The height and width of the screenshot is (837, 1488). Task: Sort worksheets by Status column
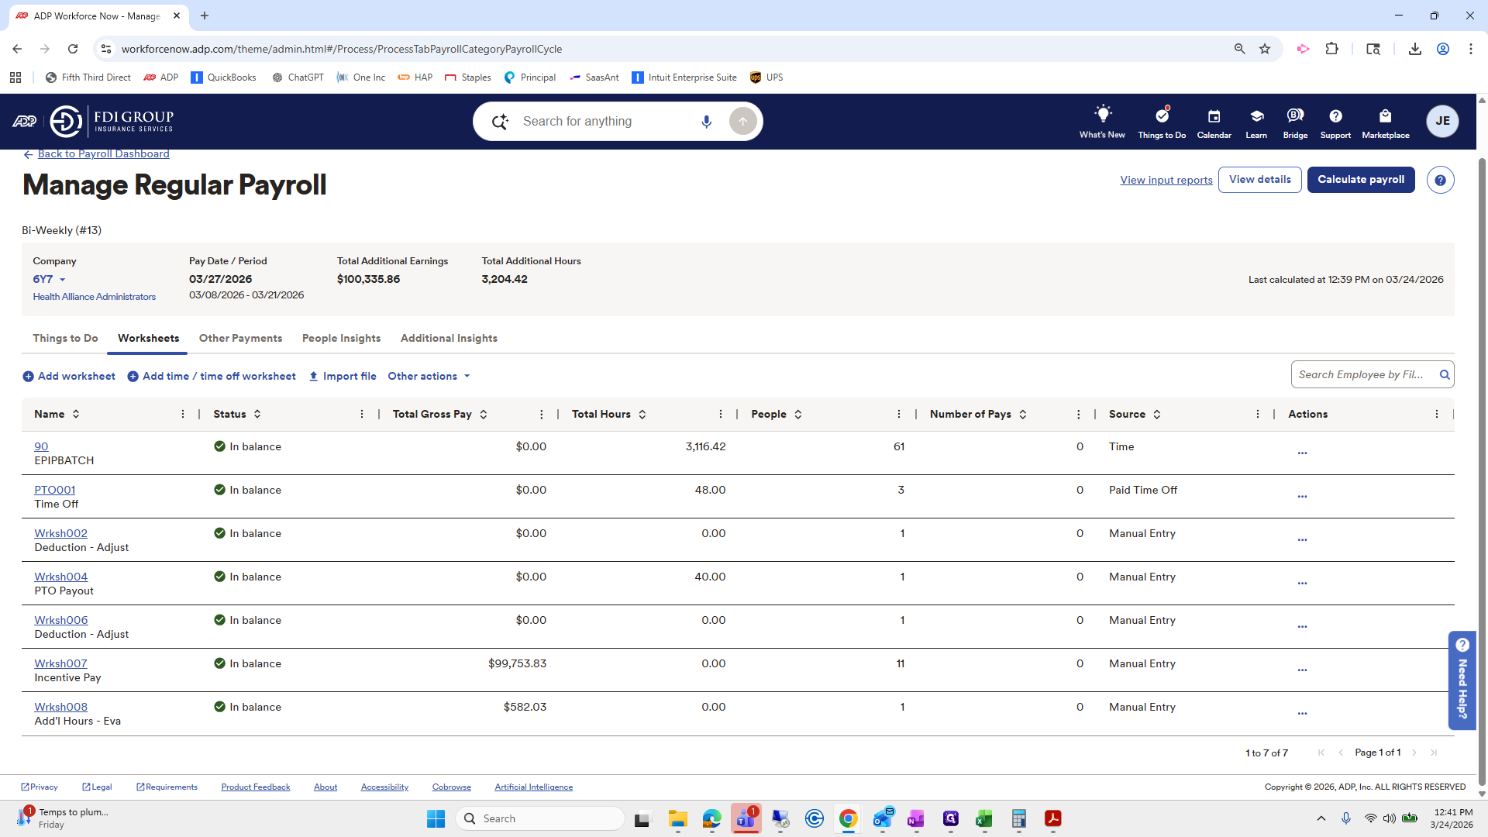tap(257, 415)
